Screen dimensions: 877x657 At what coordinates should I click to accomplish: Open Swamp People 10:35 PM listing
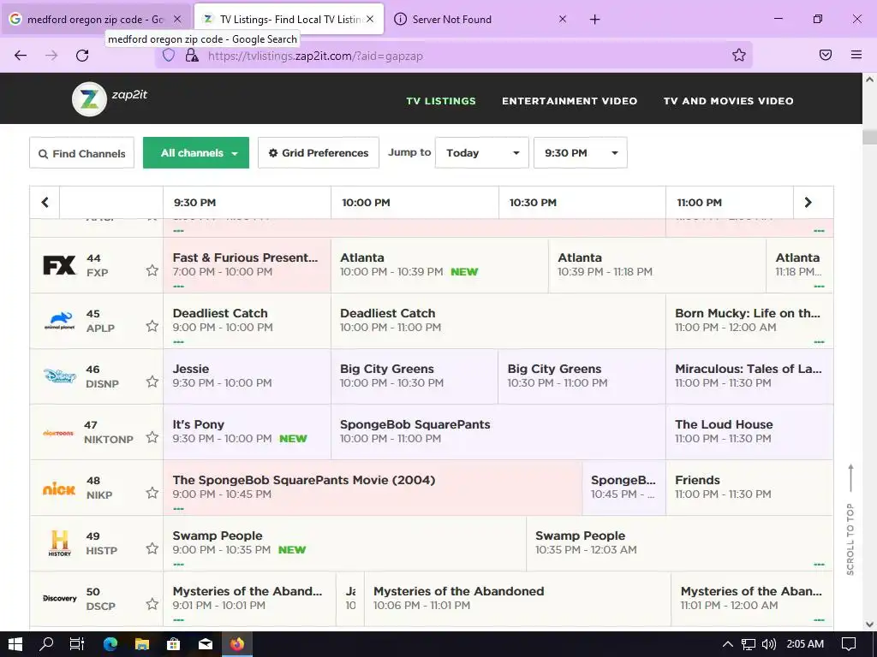click(x=679, y=542)
